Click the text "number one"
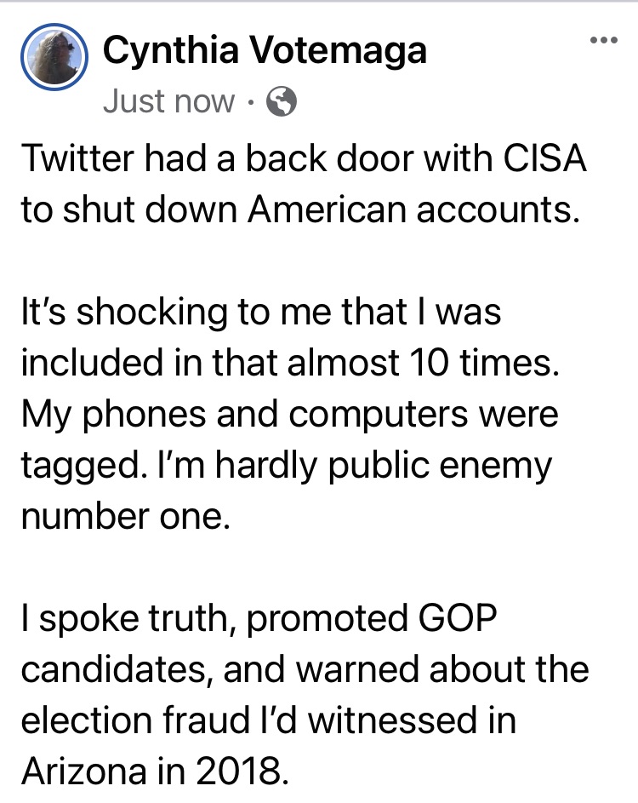Image resolution: width=638 pixels, height=803 pixels. 124,516
